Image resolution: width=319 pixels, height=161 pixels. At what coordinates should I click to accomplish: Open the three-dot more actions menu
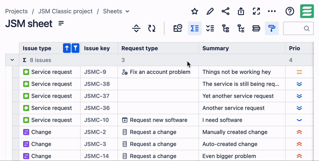pos(272,12)
